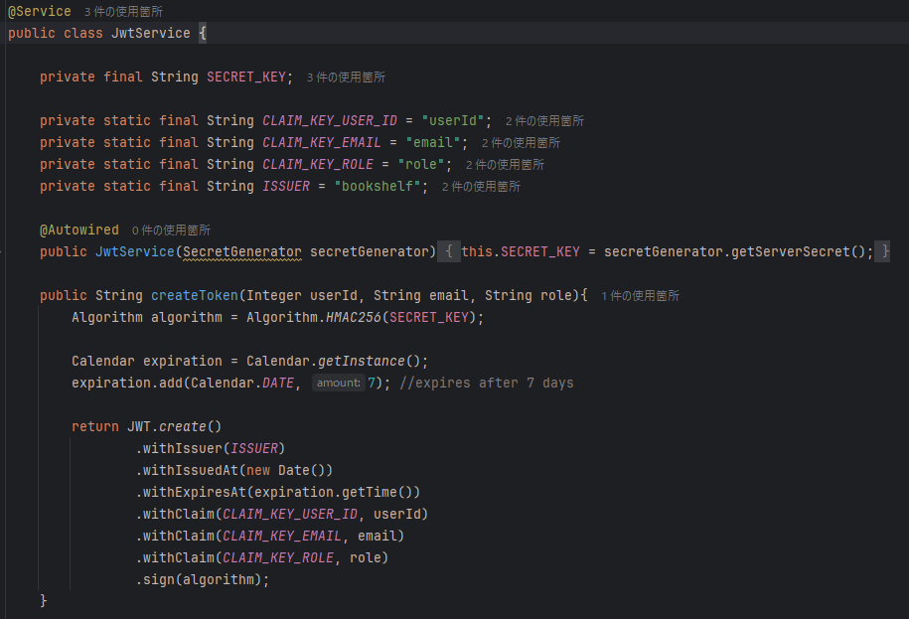Click the "role" string literal
This screenshot has width=909, height=619.
click(421, 164)
